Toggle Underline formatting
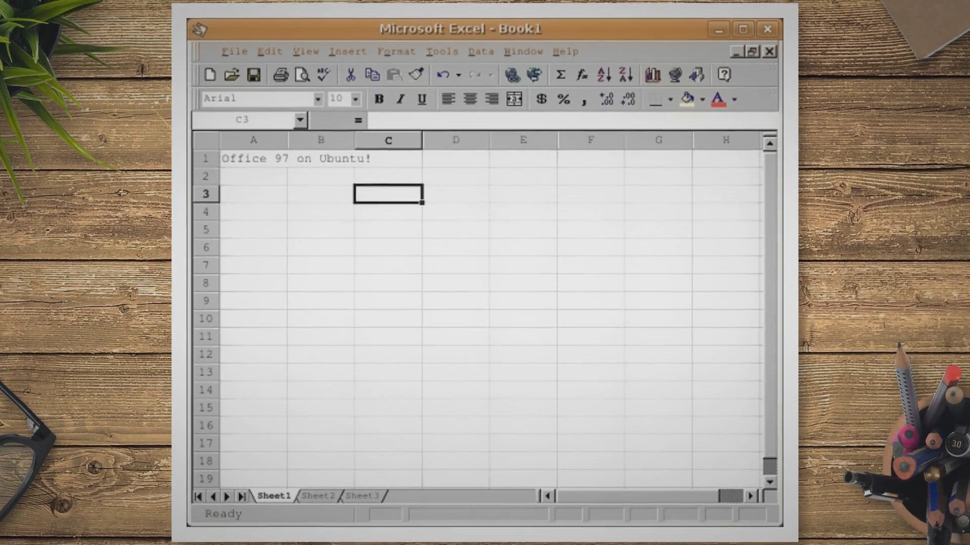This screenshot has width=970, height=545. (422, 99)
